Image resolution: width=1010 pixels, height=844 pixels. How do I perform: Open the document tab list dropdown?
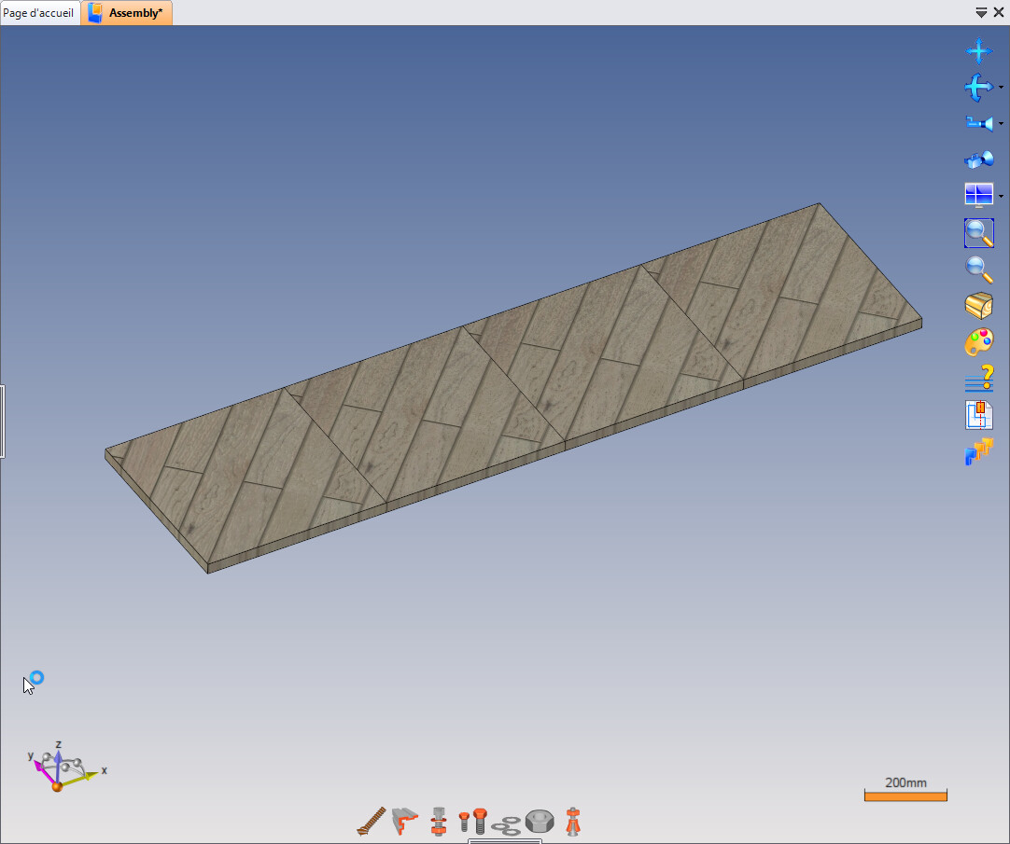[981, 13]
